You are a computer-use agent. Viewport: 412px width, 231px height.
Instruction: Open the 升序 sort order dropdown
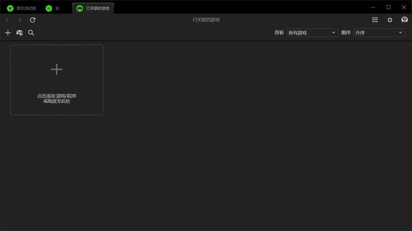pos(379,33)
